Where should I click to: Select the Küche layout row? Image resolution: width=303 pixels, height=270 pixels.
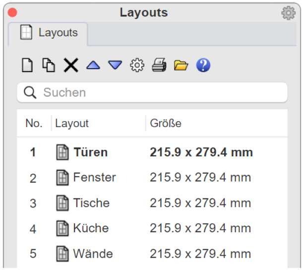click(x=152, y=228)
